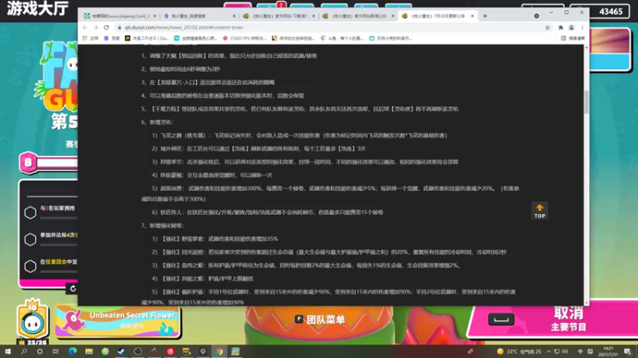The width and height of the screenshot is (638, 358).
Task: Click the browser forward arrow
Action: (96, 27)
